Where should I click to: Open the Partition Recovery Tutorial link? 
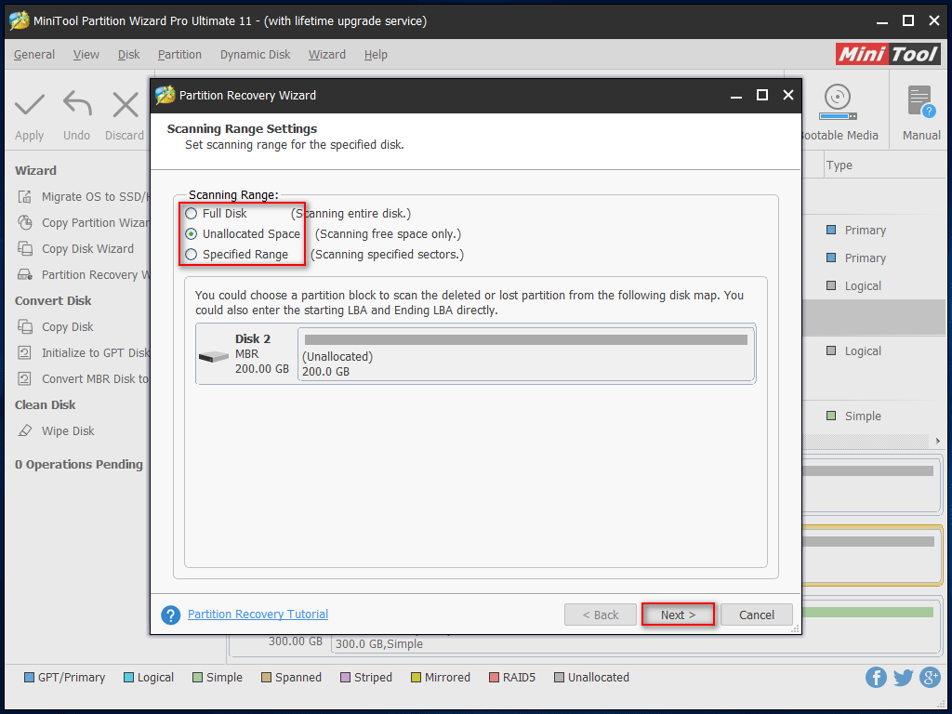[258, 615]
